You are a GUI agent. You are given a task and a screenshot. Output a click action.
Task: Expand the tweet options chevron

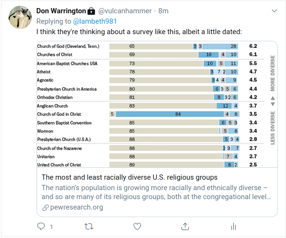tap(274, 10)
